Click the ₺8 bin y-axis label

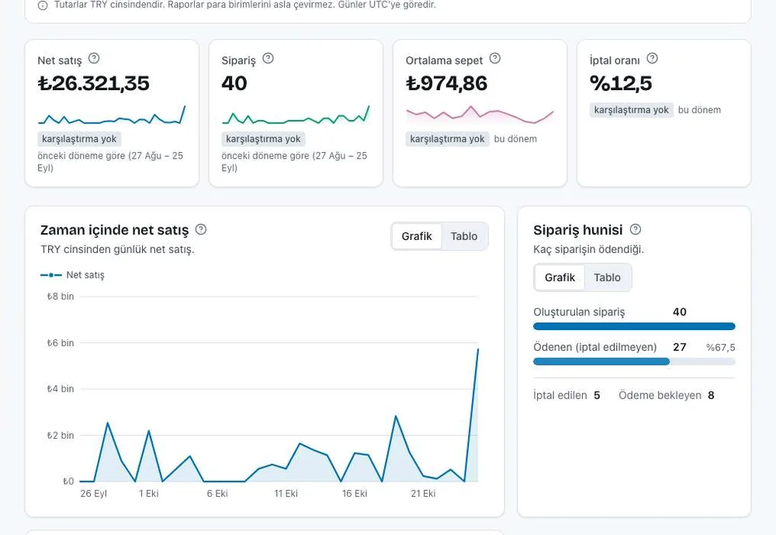tap(61, 297)
